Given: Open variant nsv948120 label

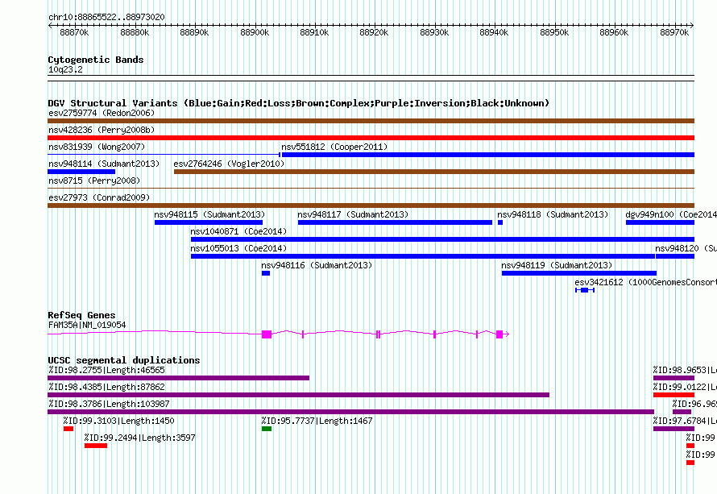Looking at the screenshot, I should pos(686,248).
